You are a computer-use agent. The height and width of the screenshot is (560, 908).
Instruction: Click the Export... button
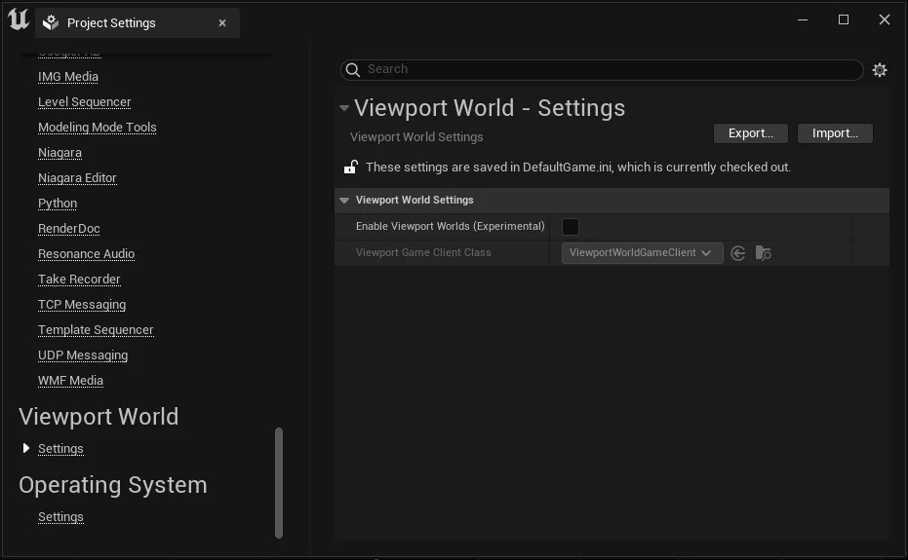751,133
